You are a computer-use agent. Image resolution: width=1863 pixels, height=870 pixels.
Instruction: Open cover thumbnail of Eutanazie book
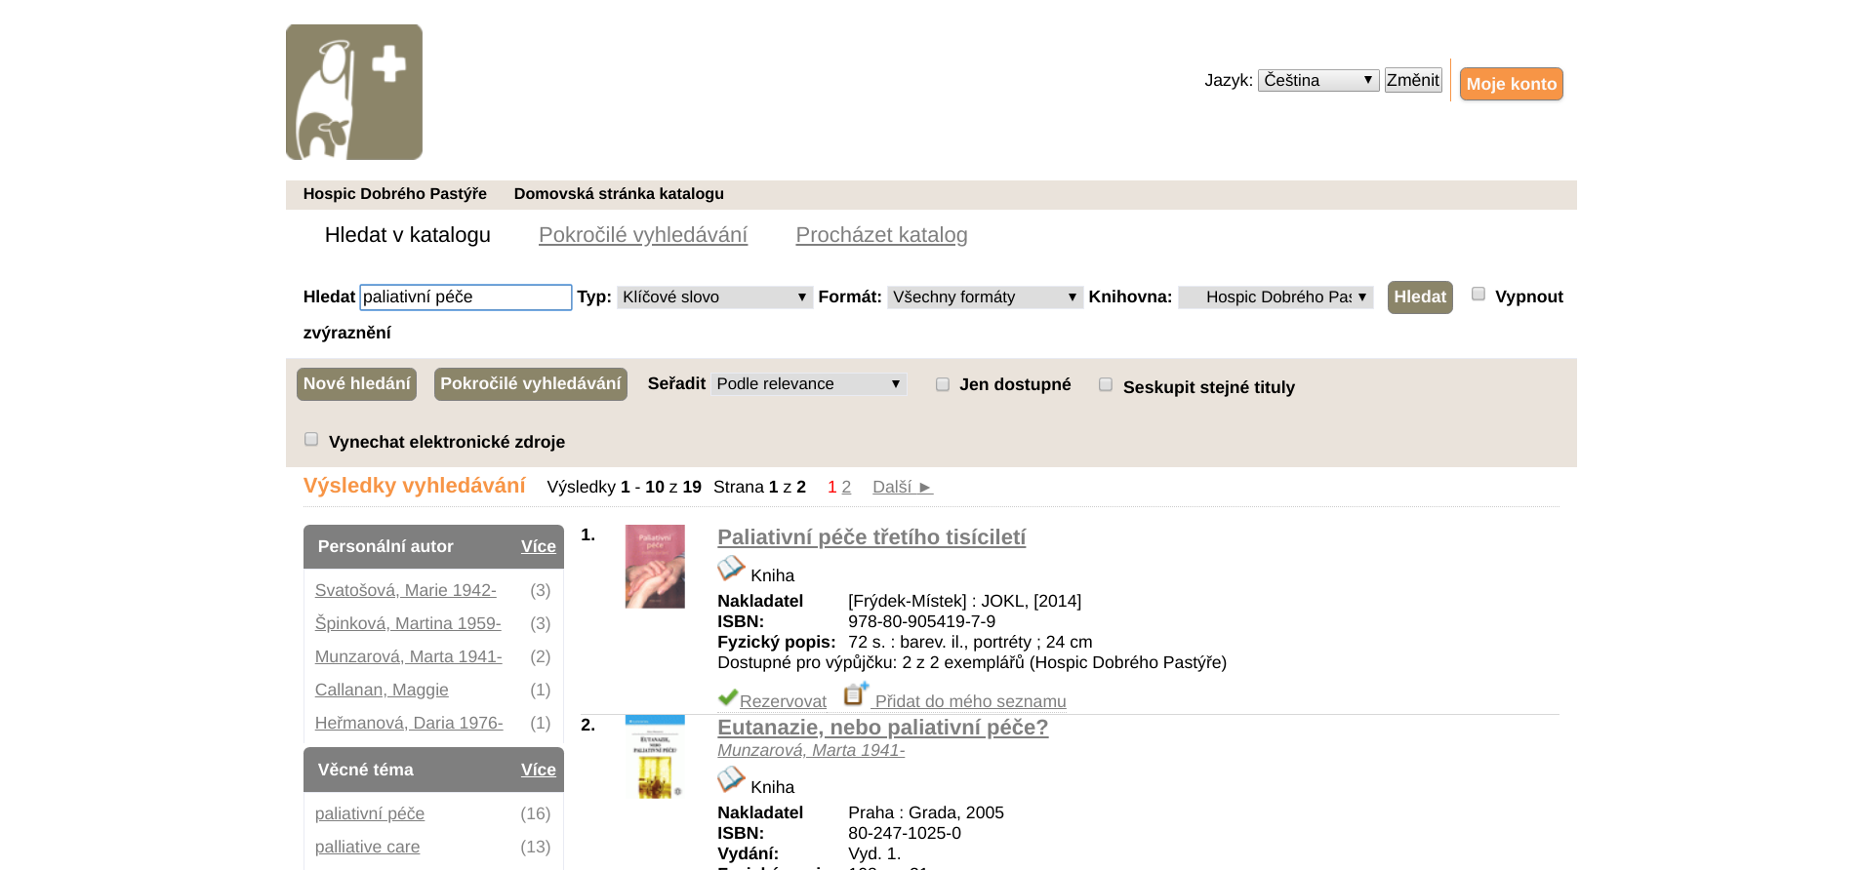(655, 758)
